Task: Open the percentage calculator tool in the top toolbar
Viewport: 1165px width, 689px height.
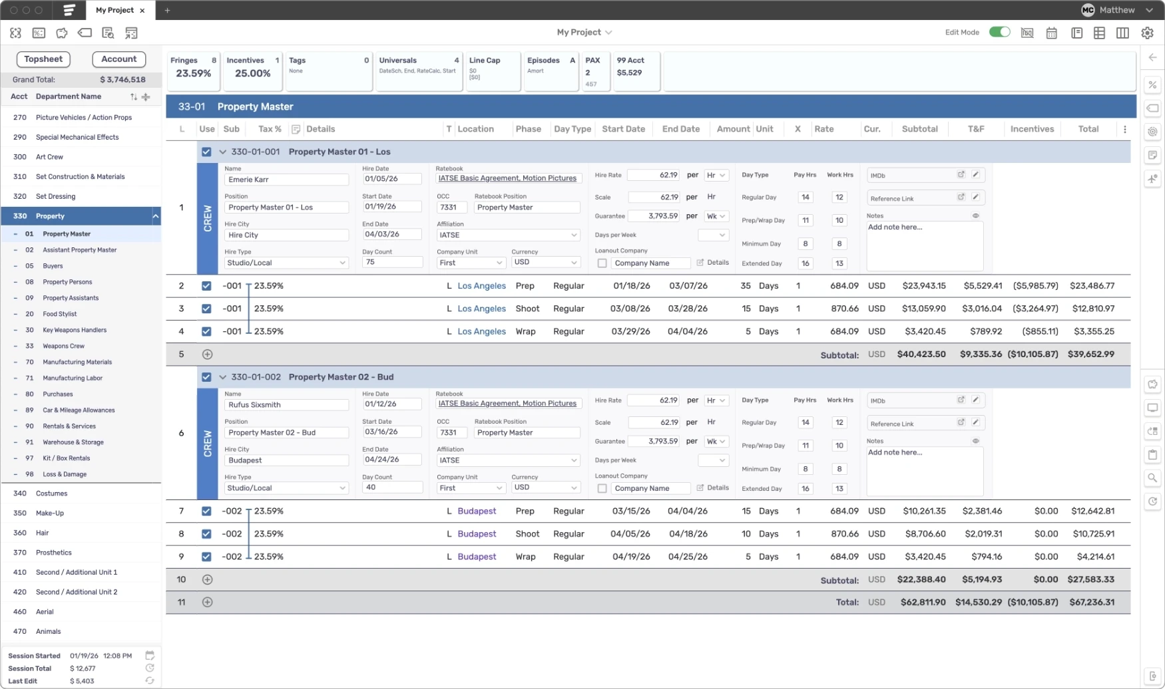Action: 39,33
